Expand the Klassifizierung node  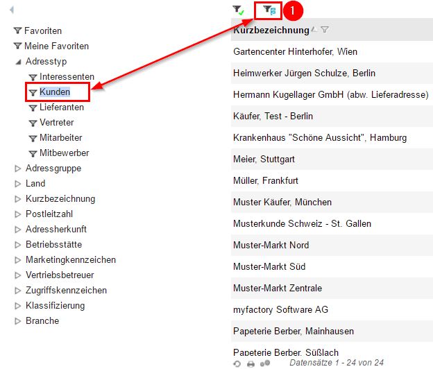click(x=17, y=305)
